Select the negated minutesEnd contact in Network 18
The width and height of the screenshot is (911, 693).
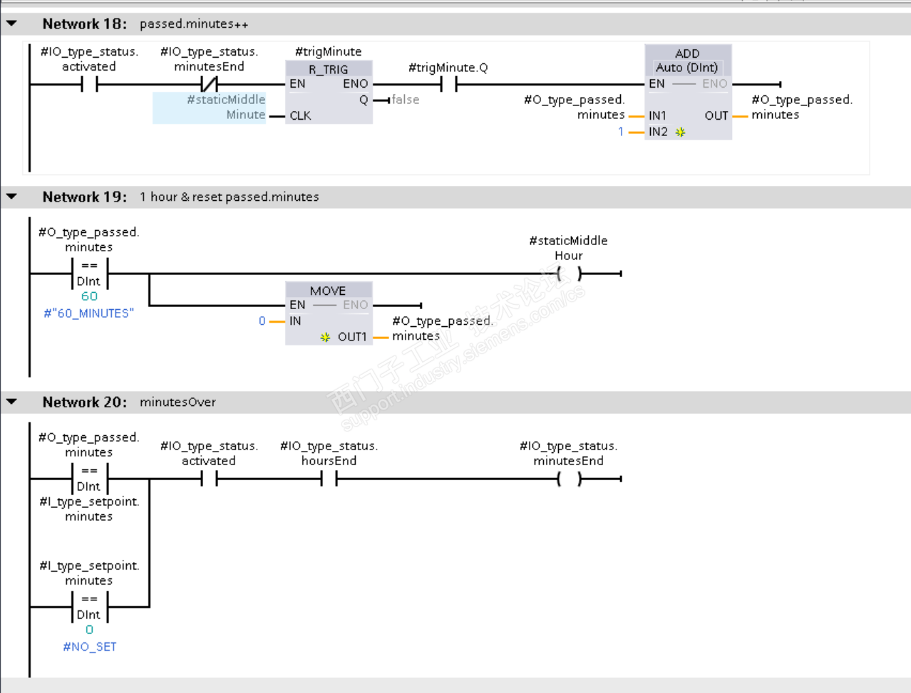point(209,85)
